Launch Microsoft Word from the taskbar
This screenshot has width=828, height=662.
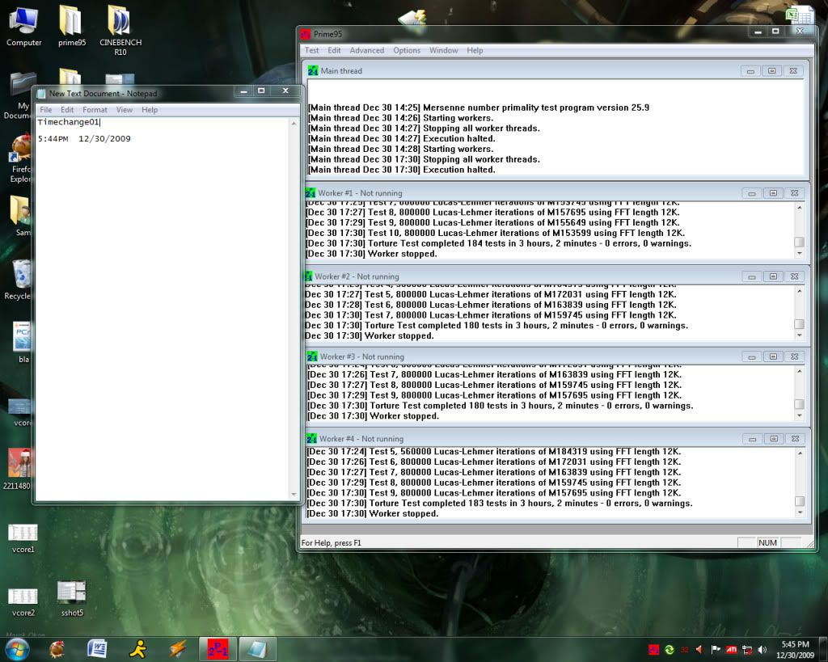(x=97, y=649)
